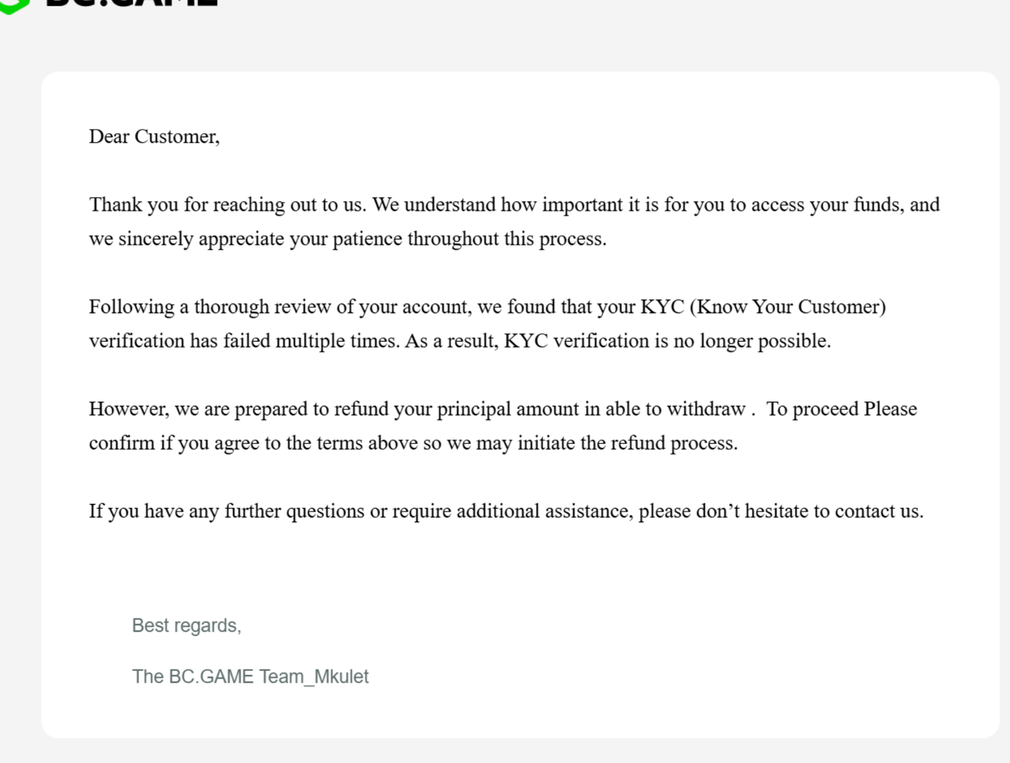1010x763 pixels.
Task: Click the "(Know Your Customer)" parenthetical
Action: 787,307
